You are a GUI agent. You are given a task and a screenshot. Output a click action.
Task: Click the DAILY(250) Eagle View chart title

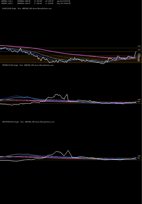[27, 8]
